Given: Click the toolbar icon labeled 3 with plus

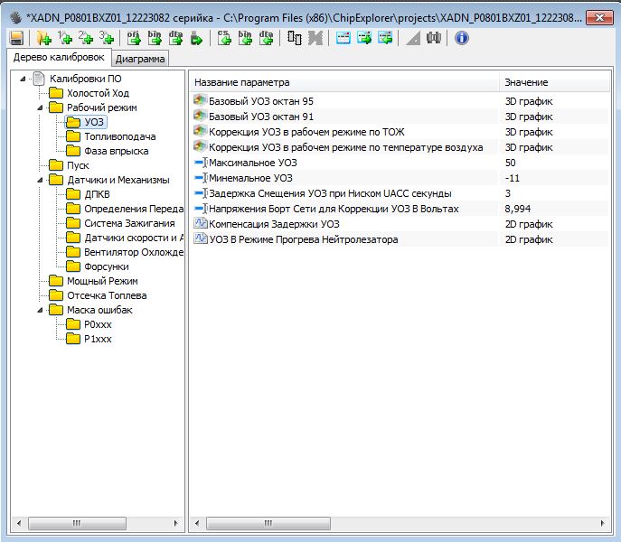Looking at the screenshot, I should pyautogui.click(x=107, y=38).
